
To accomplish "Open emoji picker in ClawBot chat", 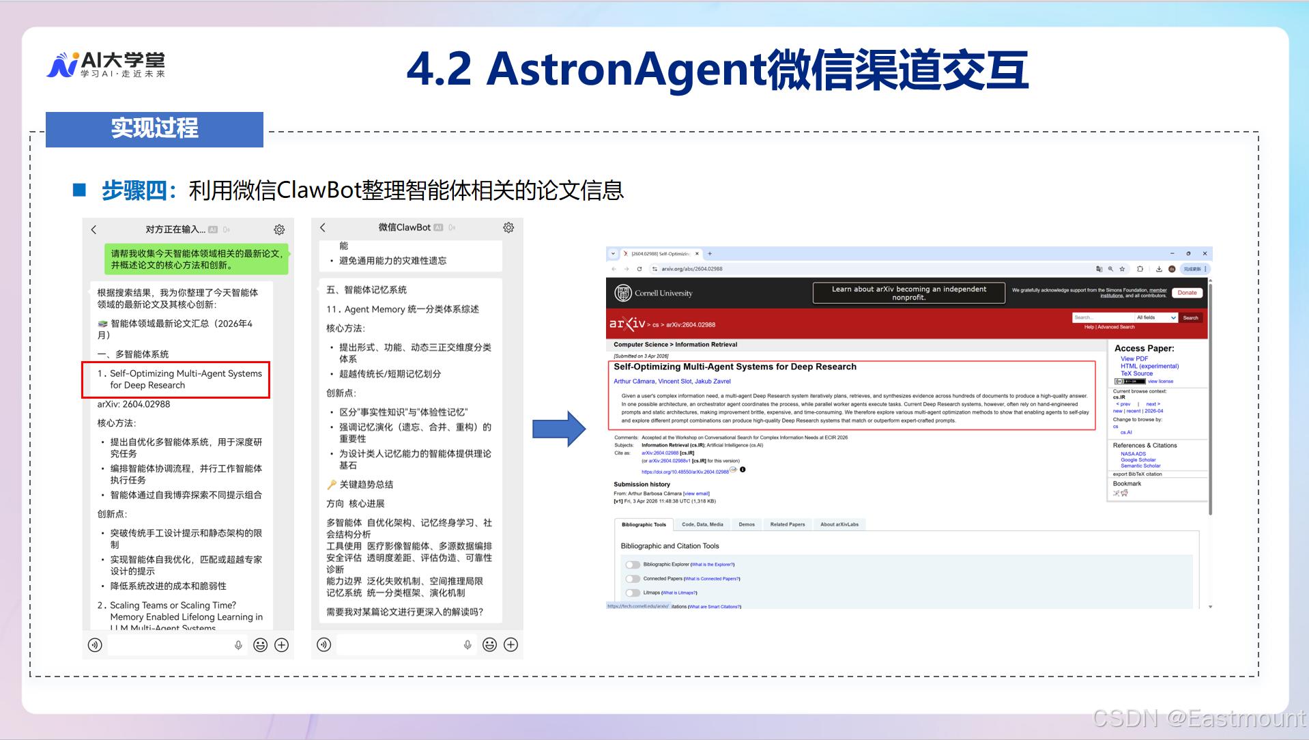I will click(x=489, y=644).
